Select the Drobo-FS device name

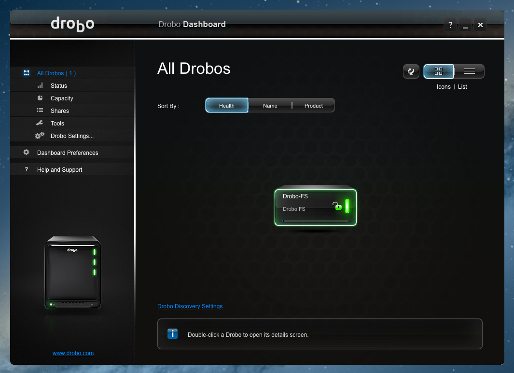(295, 196)
